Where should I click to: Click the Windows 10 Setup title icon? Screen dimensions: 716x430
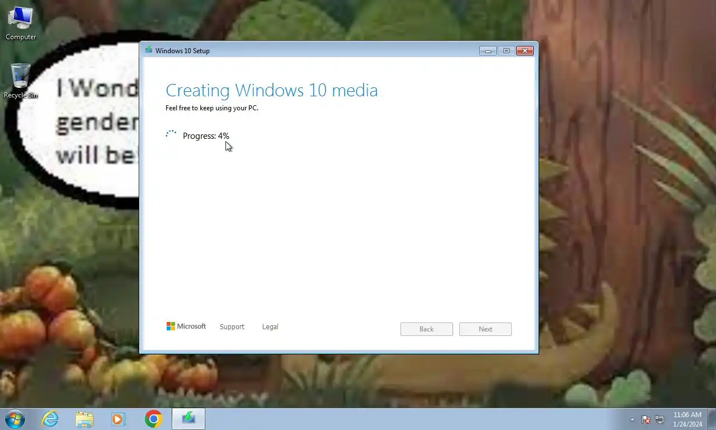click(149, 50)
